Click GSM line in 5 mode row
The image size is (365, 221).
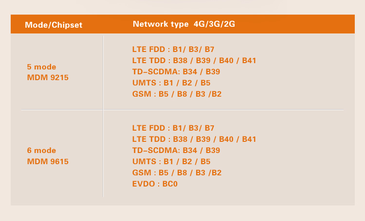177,94
